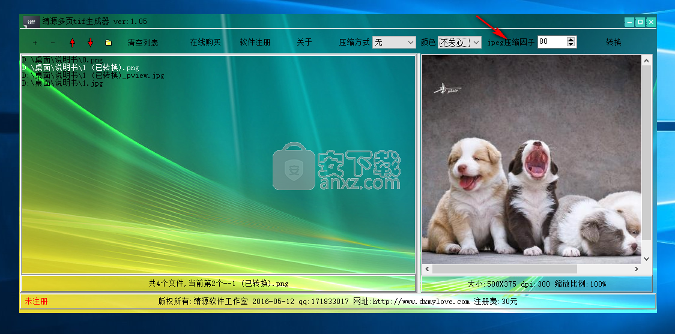Click the file count status 共4个文件
This screenshot has width=675, height=334.
218,283
